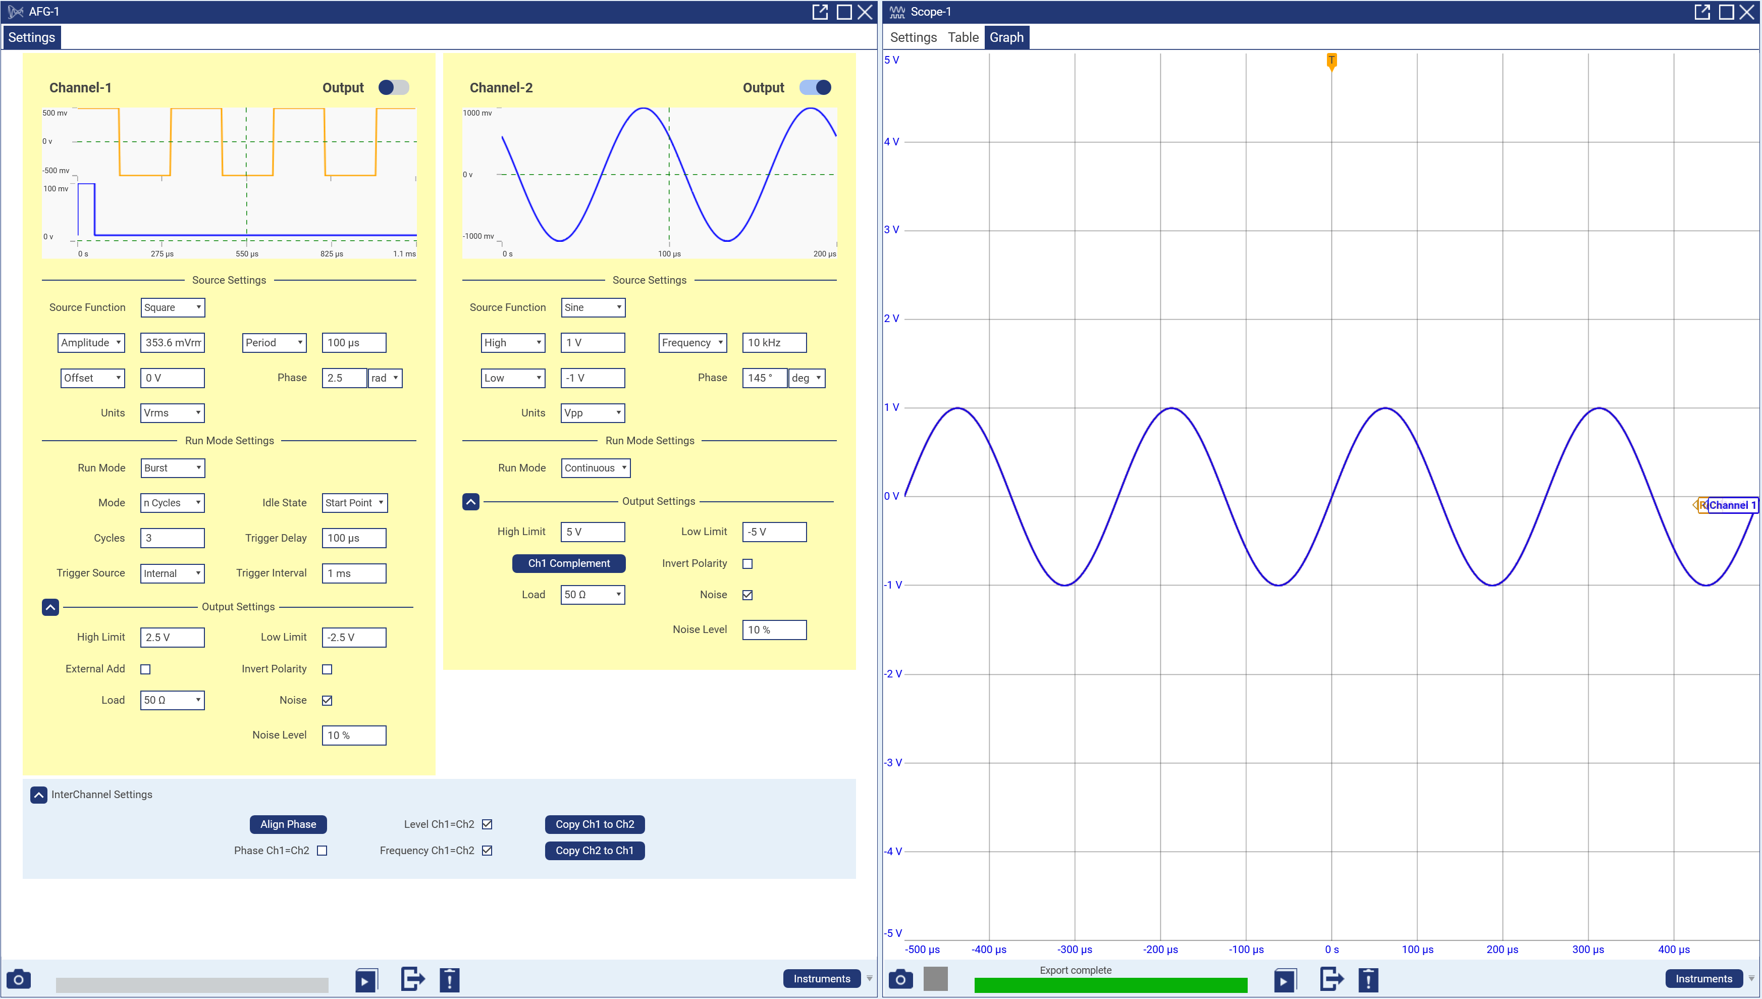Pop out the Scope-1 window

1701,12
